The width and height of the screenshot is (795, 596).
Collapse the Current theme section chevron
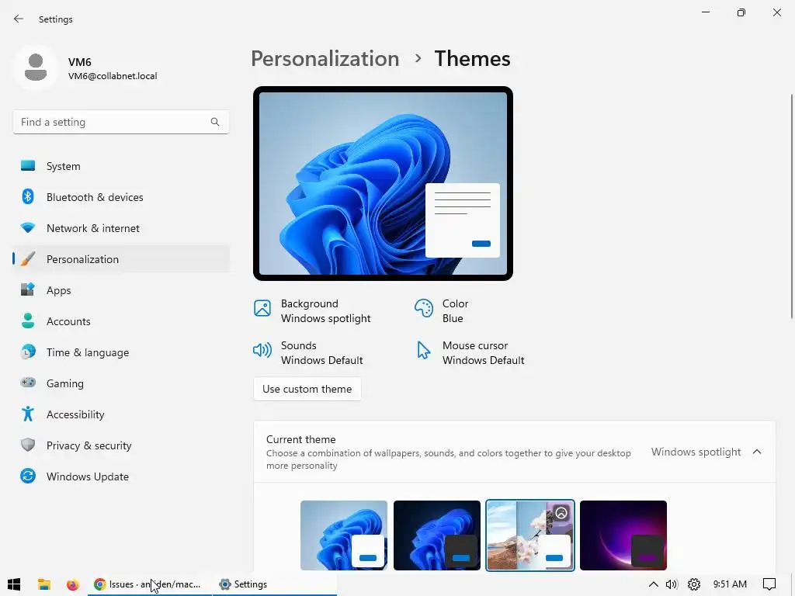pyautogui.click(x=757, y=452)
